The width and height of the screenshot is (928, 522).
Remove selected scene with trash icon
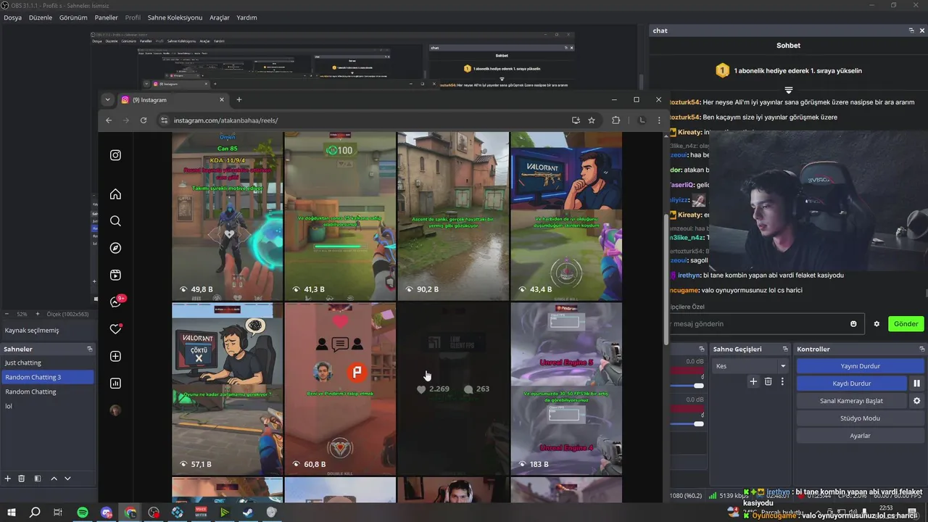tap(22, 478)
